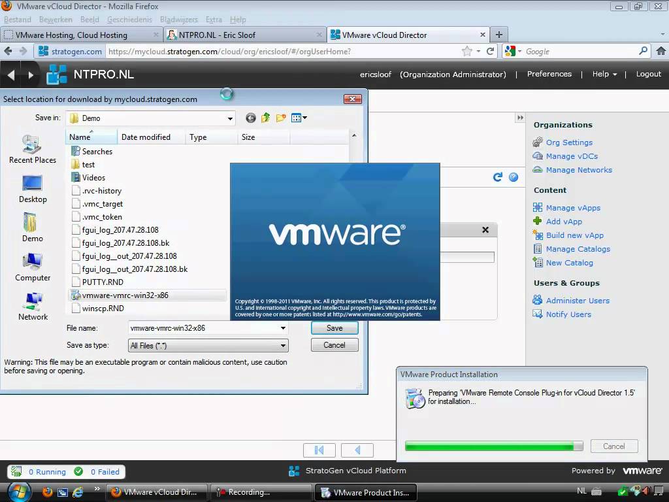
Task: Select Network in the save dialog sidebar
Action: click(33, 306)
